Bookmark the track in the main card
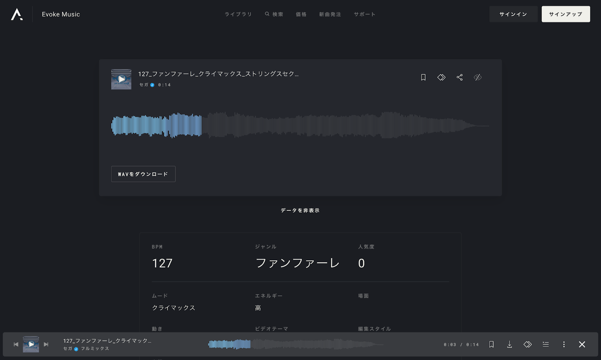Image resolution: width=601 pixels, height=360 pixels. click(x=423, y=77)
